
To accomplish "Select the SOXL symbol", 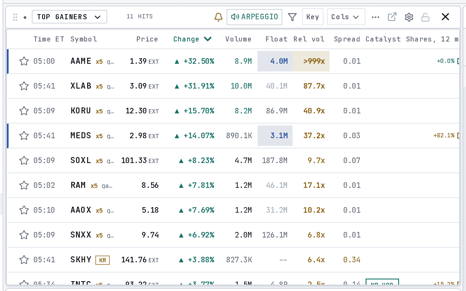I will (x=81, y=160).
